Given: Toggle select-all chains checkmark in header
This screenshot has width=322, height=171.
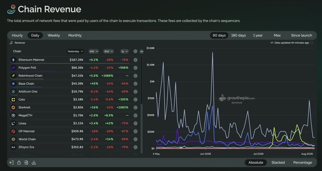Looking at the screenshot, I should 135,51.
